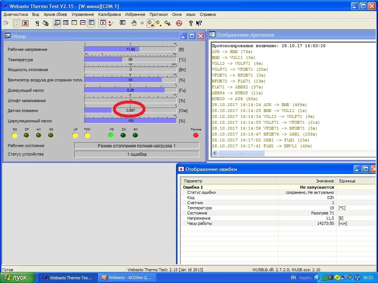Screen dimensions: 378x283
Task: Click the Дозирующий насос 5,25 gauge bar
Action: 130,90
